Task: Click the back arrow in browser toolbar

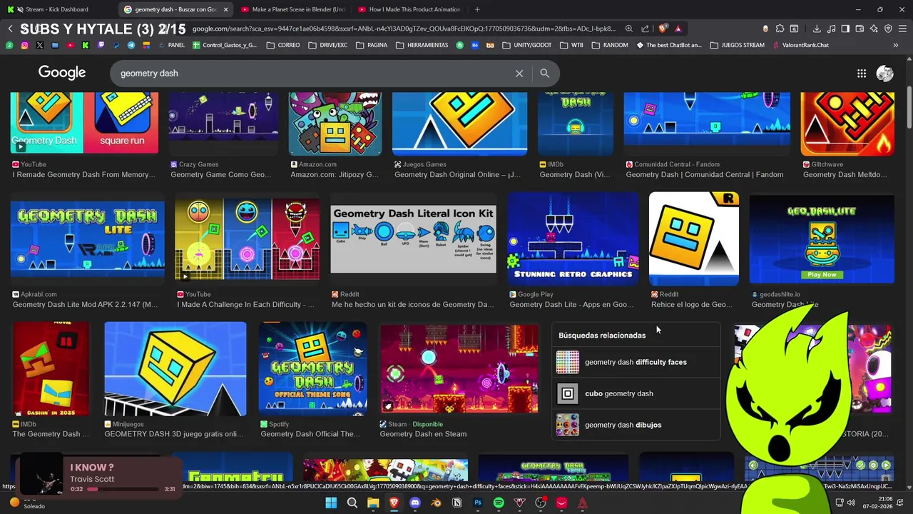Action: [x=10, y=29]
